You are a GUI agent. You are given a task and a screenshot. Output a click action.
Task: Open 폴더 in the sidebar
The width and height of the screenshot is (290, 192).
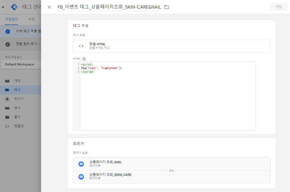[x=17, y=117]
